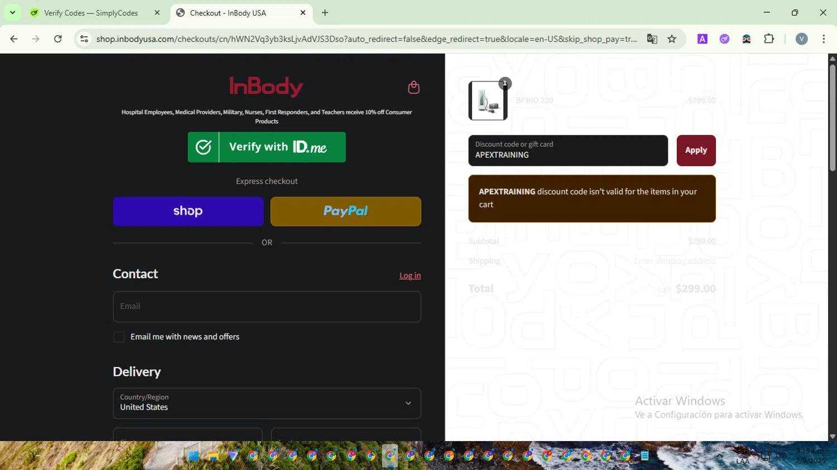Apply the discount code

tap(696, 151)
